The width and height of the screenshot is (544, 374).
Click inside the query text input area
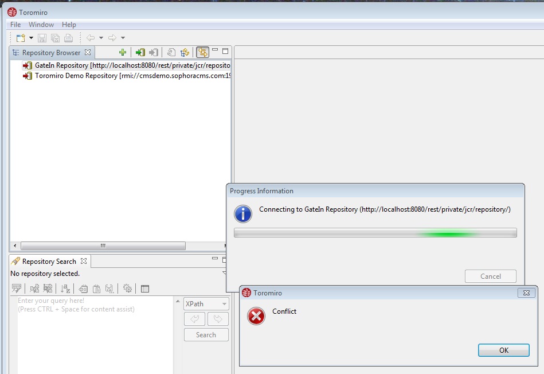point(95,335)
